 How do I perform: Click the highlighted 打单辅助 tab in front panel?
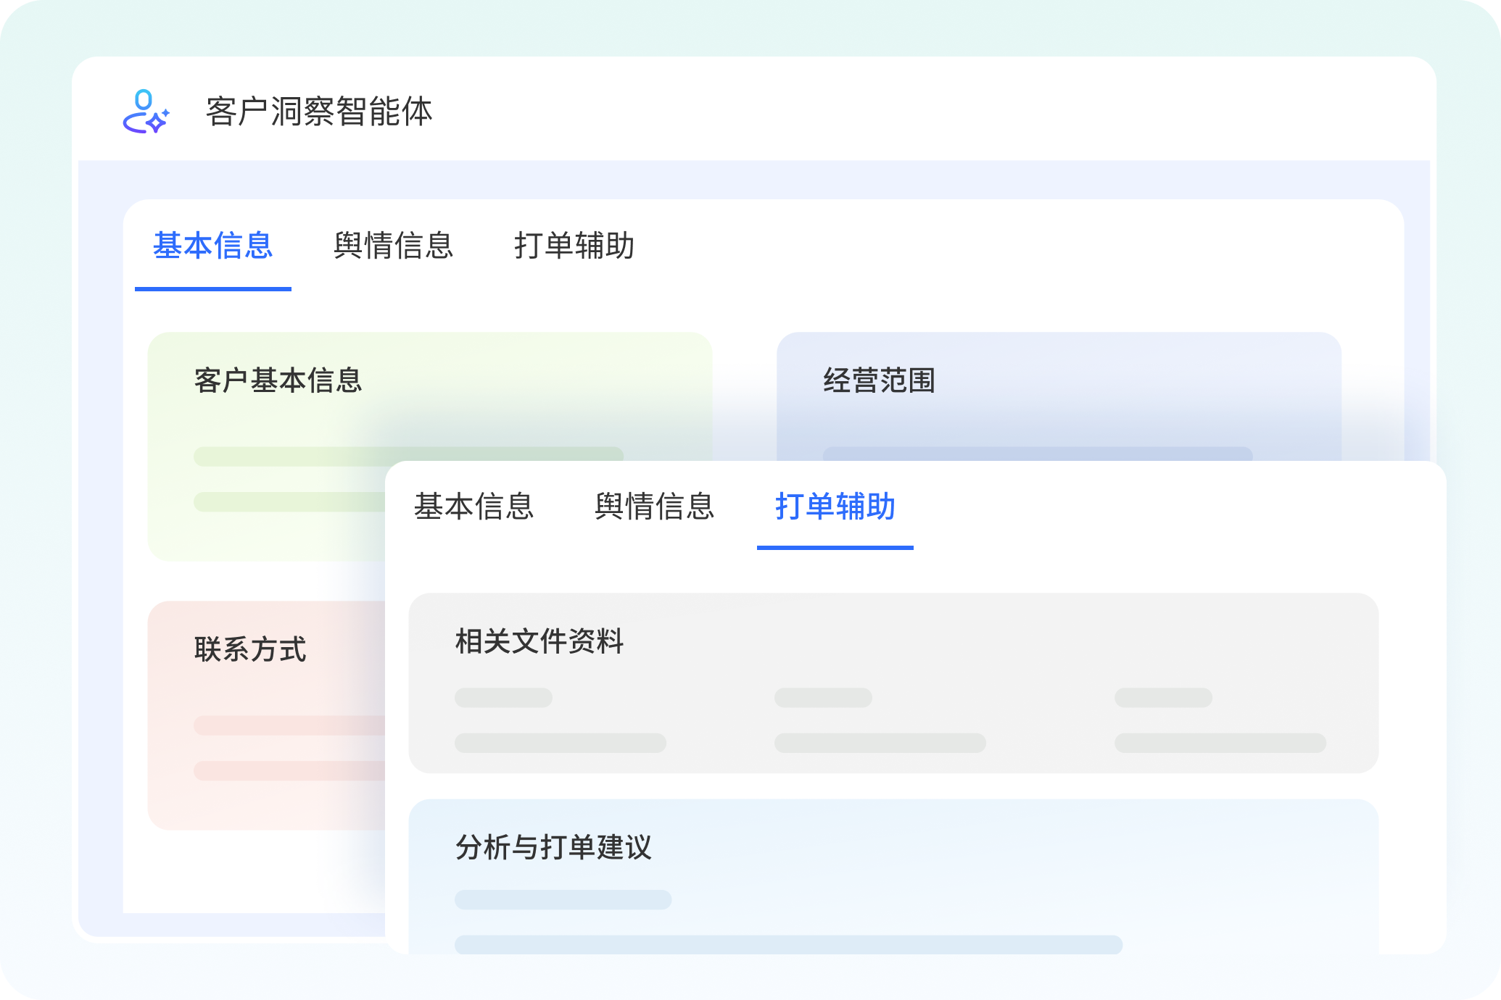[835, 506]
